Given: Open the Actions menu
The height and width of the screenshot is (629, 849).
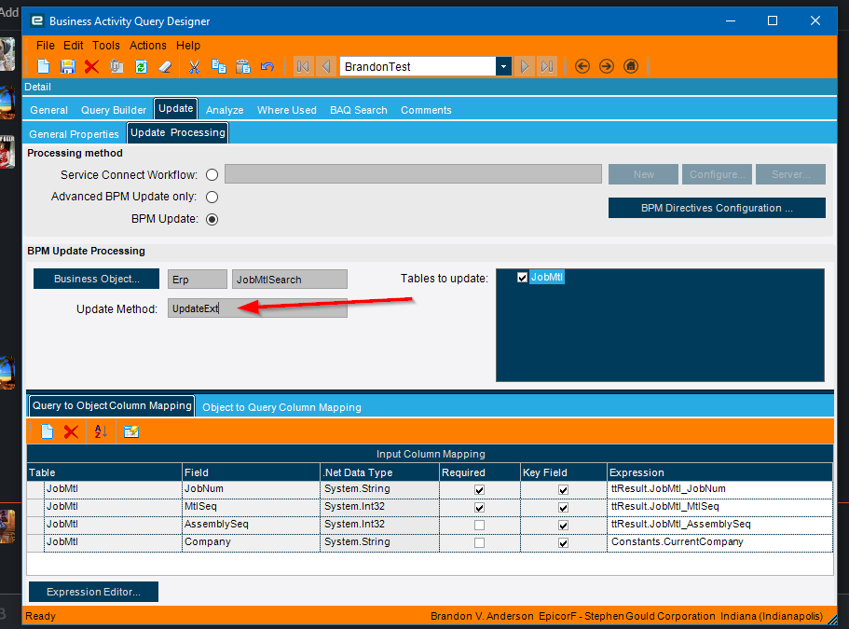Looking at the screenshot, I should pos(148,46).
